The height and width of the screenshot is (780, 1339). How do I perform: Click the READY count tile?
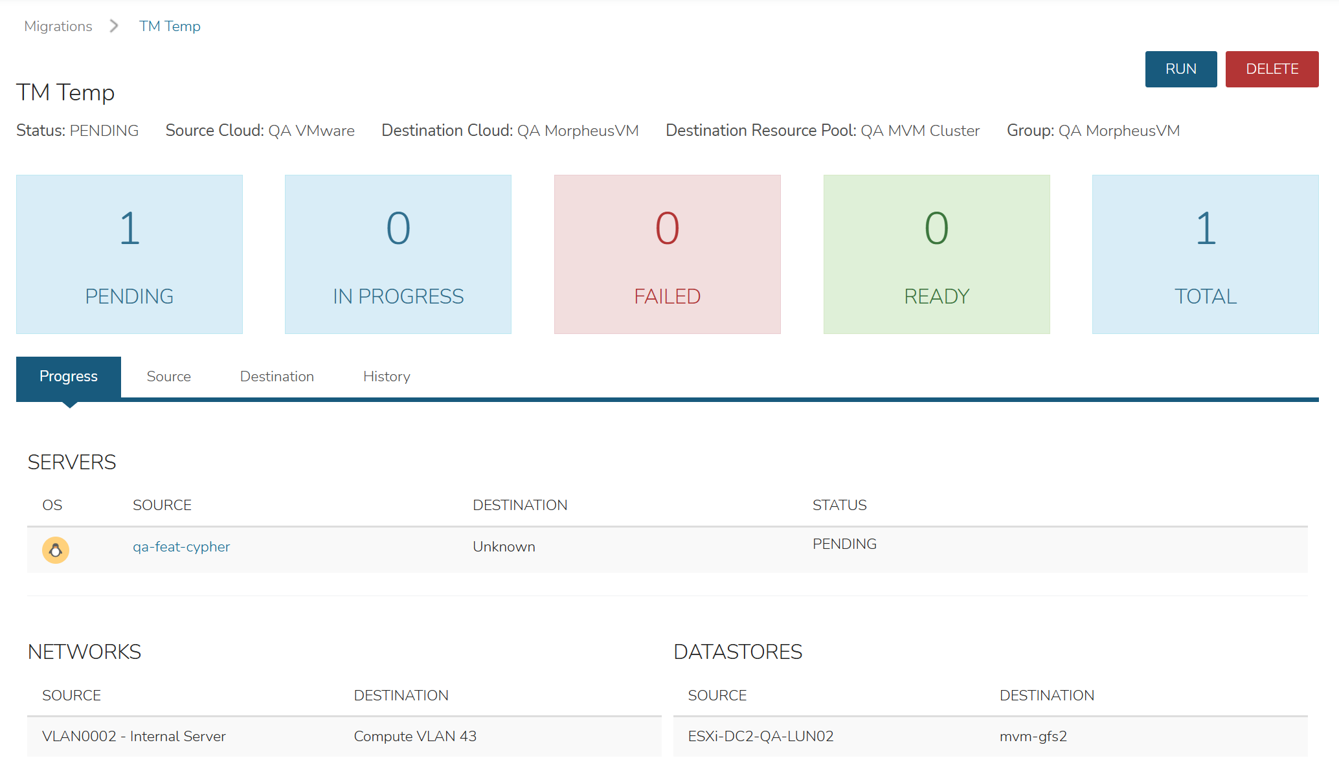coord(937,254)
